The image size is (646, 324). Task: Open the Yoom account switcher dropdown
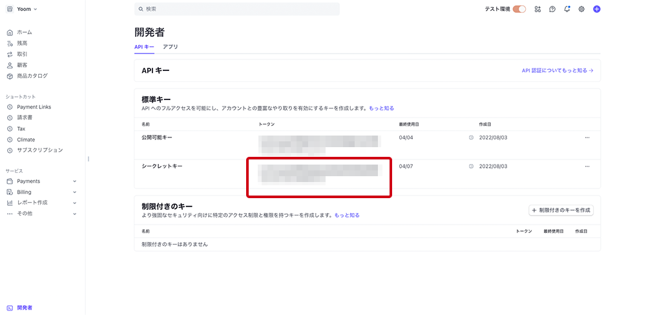click(x=22, y=9)
